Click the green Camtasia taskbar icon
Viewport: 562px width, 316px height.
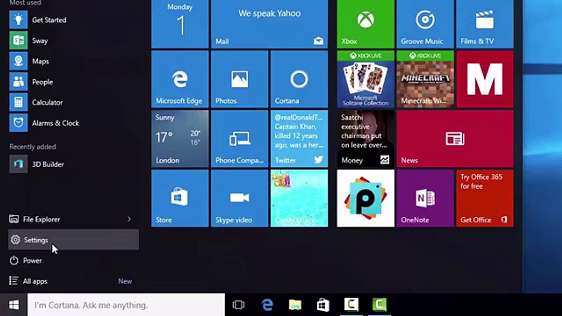coord(379,305)
